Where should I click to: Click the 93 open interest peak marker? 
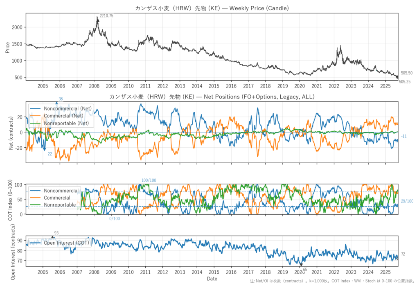(52, 237)
